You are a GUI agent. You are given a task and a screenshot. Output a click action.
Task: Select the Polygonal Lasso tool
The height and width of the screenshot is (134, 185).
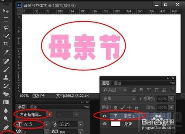point(6,28)
